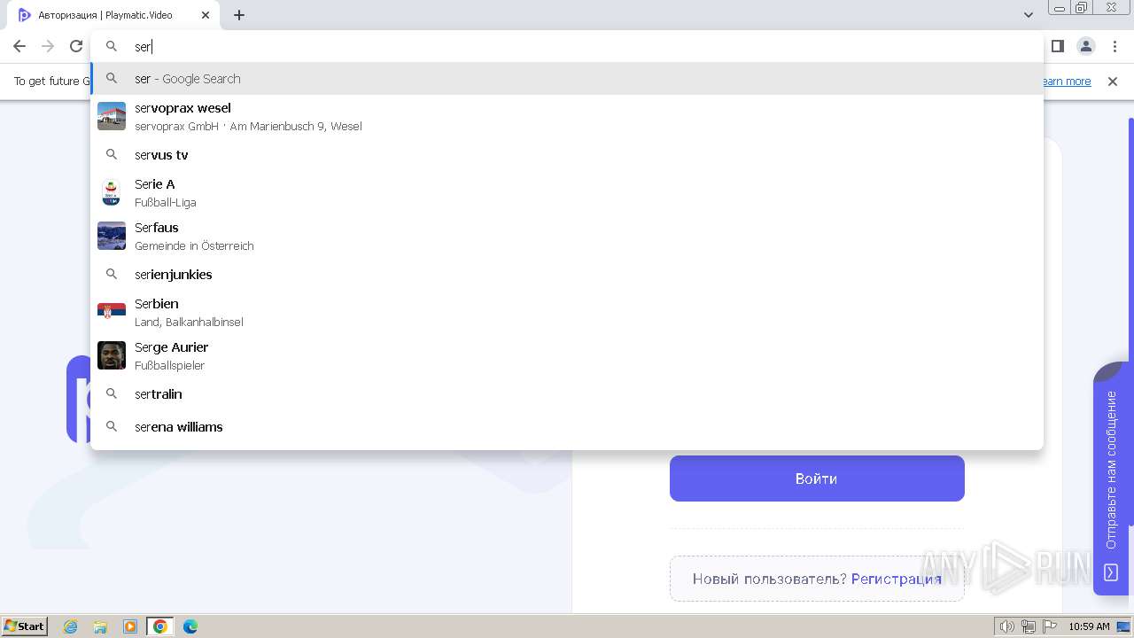Viewport: 1134px width, 638px height.
Task: Dismiss the notification bar with X
Action: 1113,82
